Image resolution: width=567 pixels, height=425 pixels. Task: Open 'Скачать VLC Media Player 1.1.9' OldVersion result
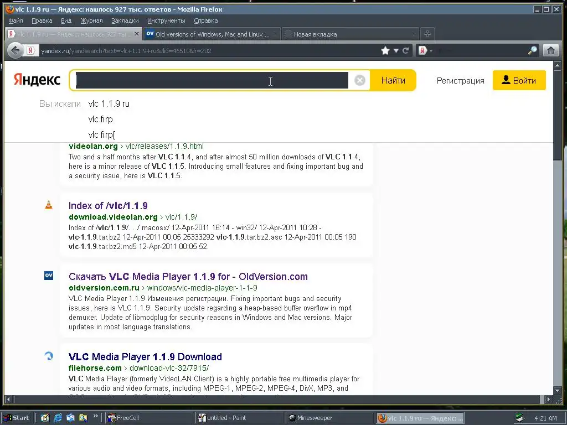[188, 277]
